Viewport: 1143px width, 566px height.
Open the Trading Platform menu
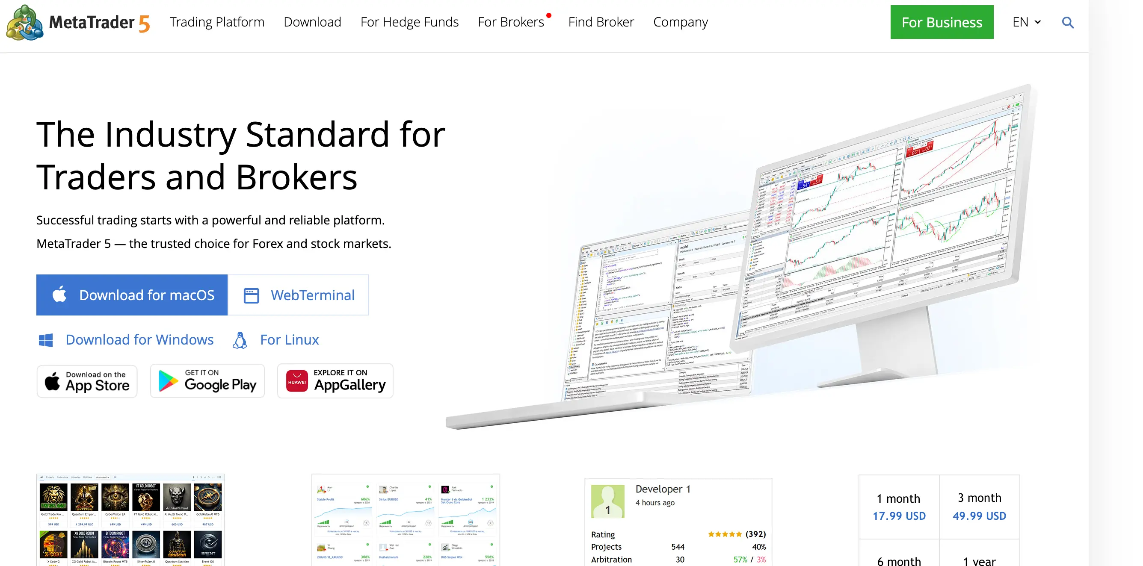[217, 22]
